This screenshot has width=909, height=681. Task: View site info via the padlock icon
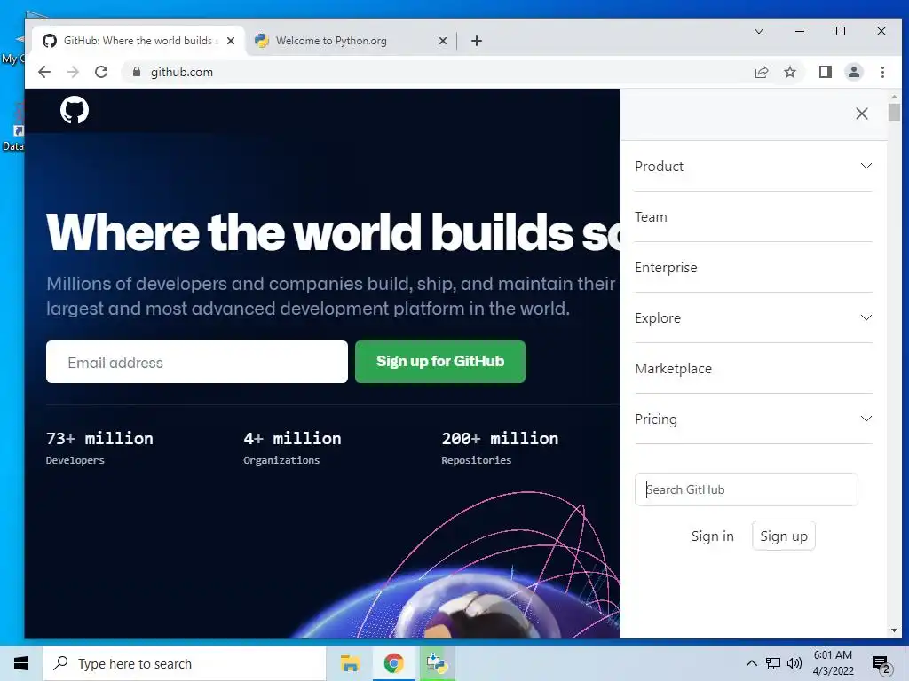[x=136, y=72]
